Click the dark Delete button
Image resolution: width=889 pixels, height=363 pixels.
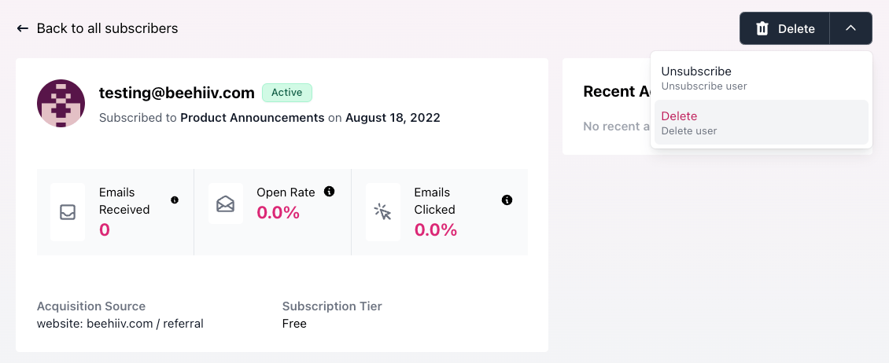tap(784, 28)
